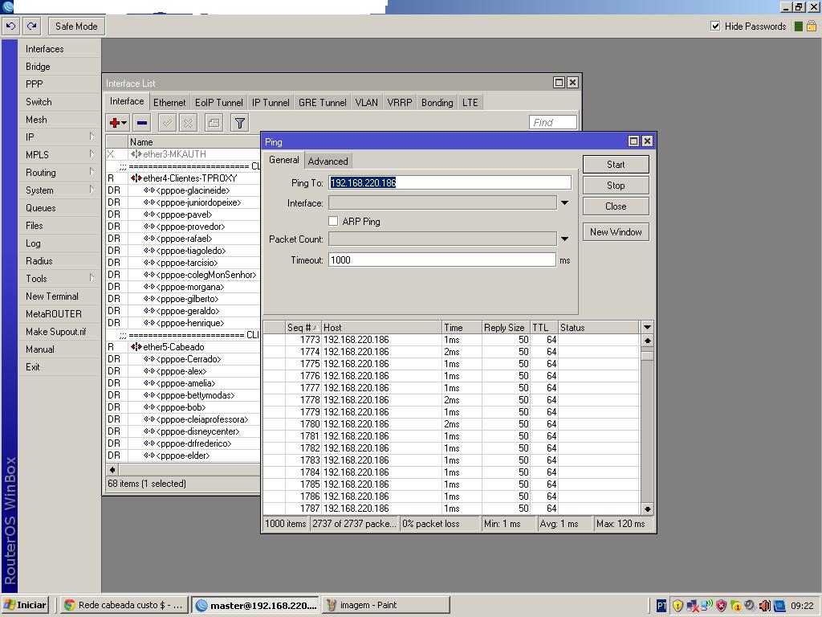Screen dimensions: 822x617
Task: Click the blue minus Remove icon
Action: 142,122
